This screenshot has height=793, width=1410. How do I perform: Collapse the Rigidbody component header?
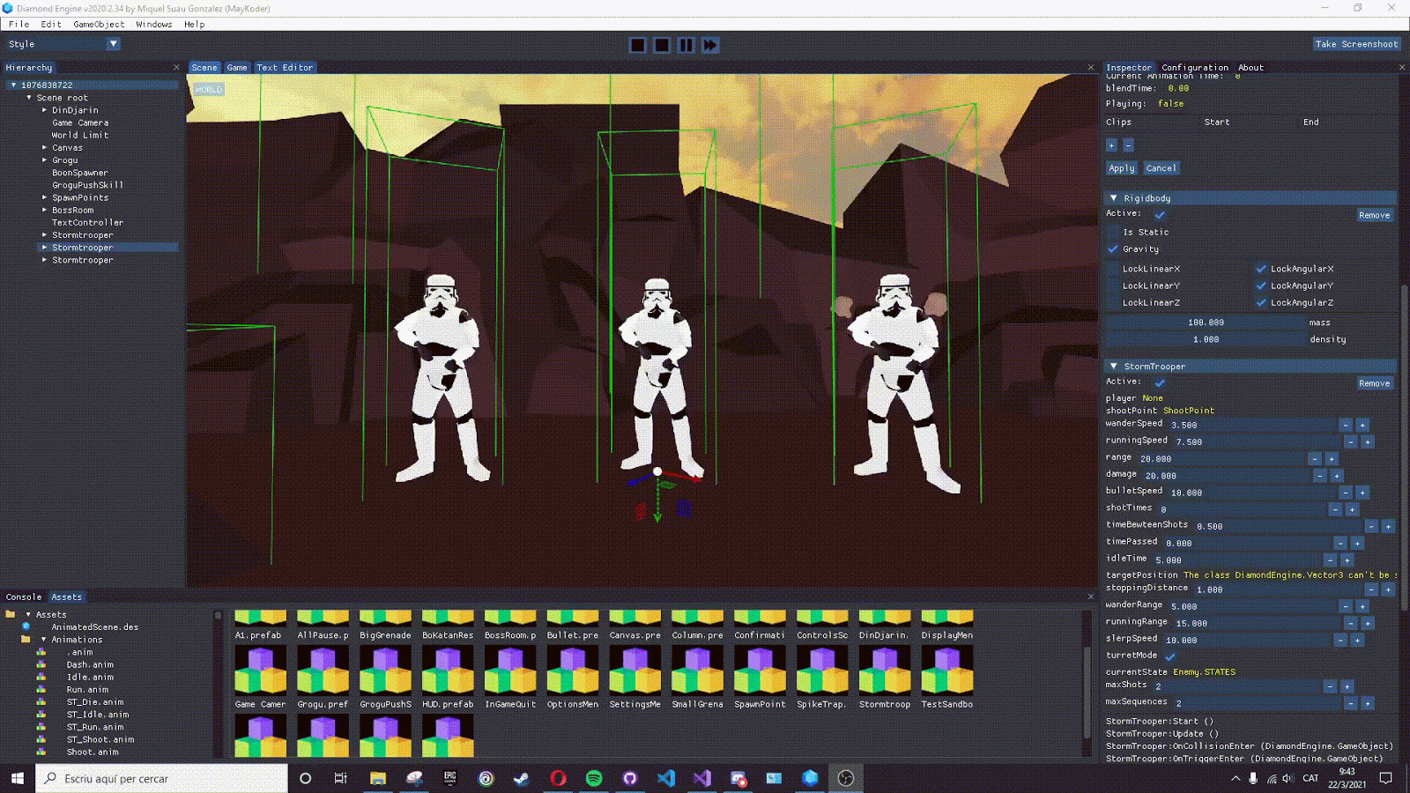pyautogui.click(x=1114, y=198)
